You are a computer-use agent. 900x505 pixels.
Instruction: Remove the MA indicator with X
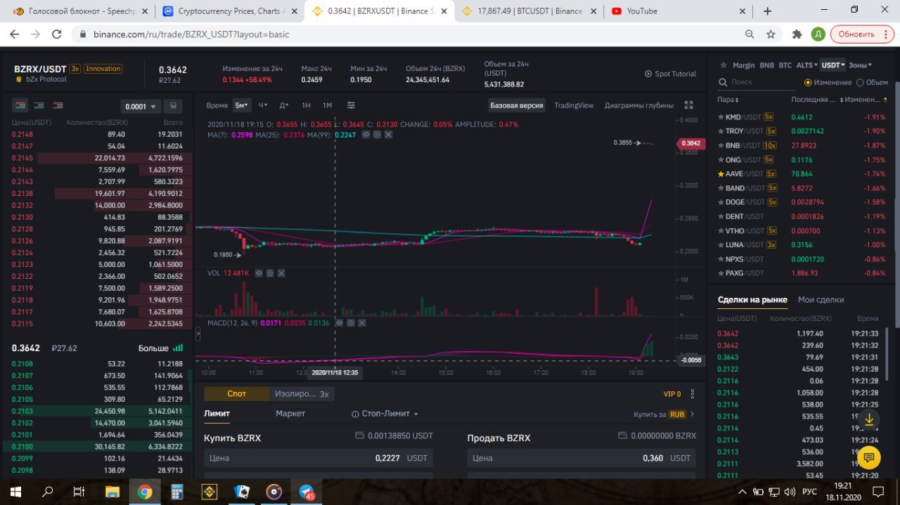[x=388, y=134]
